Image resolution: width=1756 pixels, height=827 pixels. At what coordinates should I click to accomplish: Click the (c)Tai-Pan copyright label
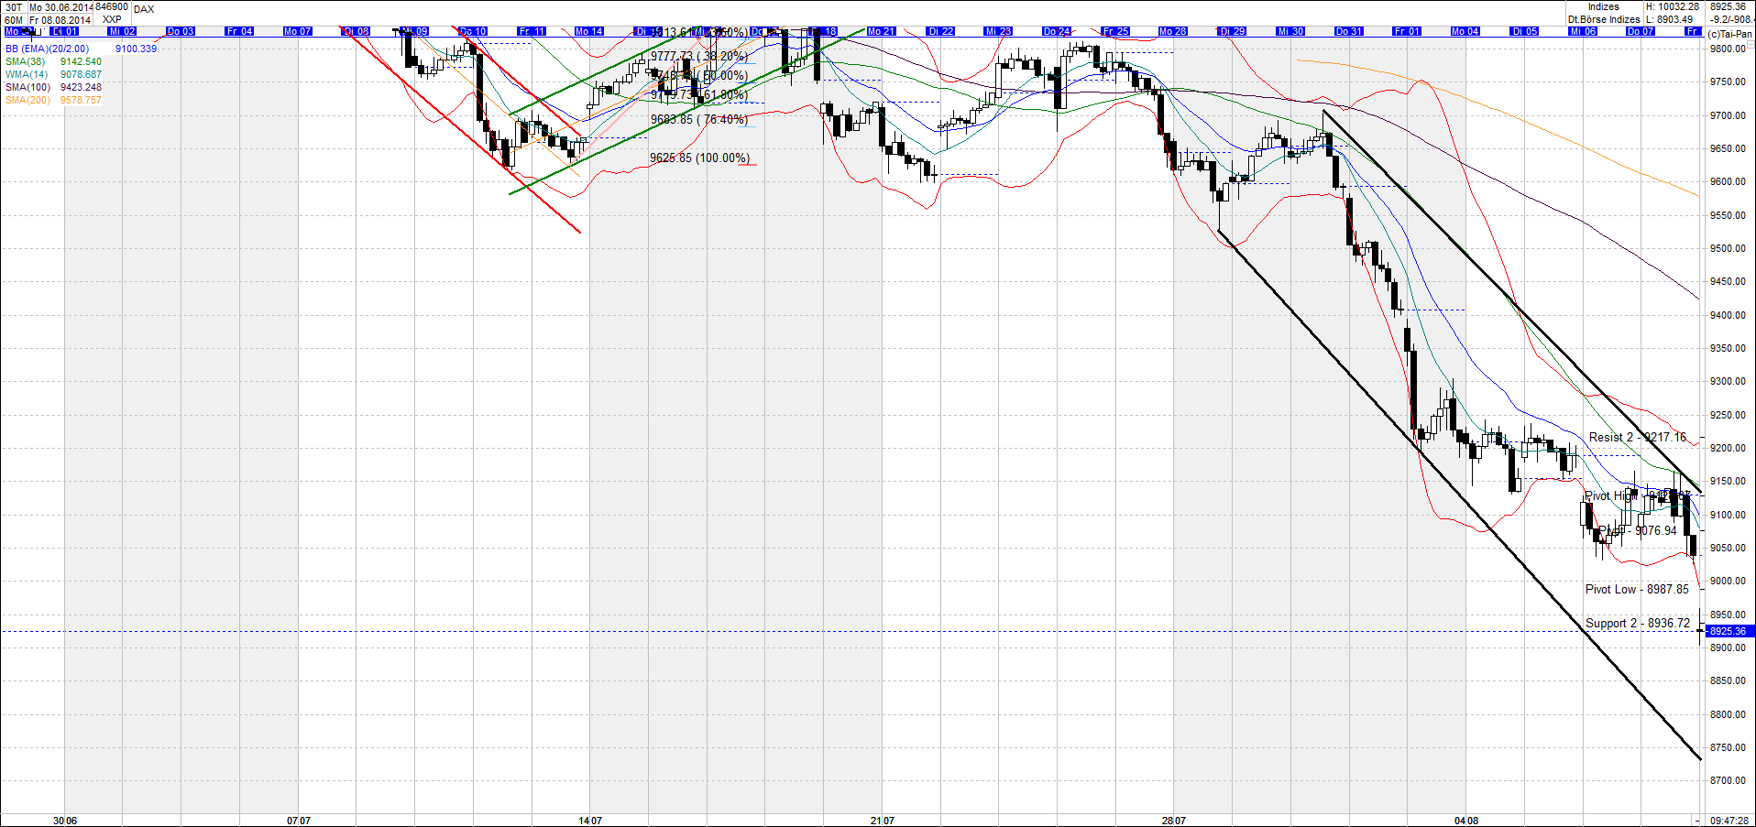(x=1729, y=34)
